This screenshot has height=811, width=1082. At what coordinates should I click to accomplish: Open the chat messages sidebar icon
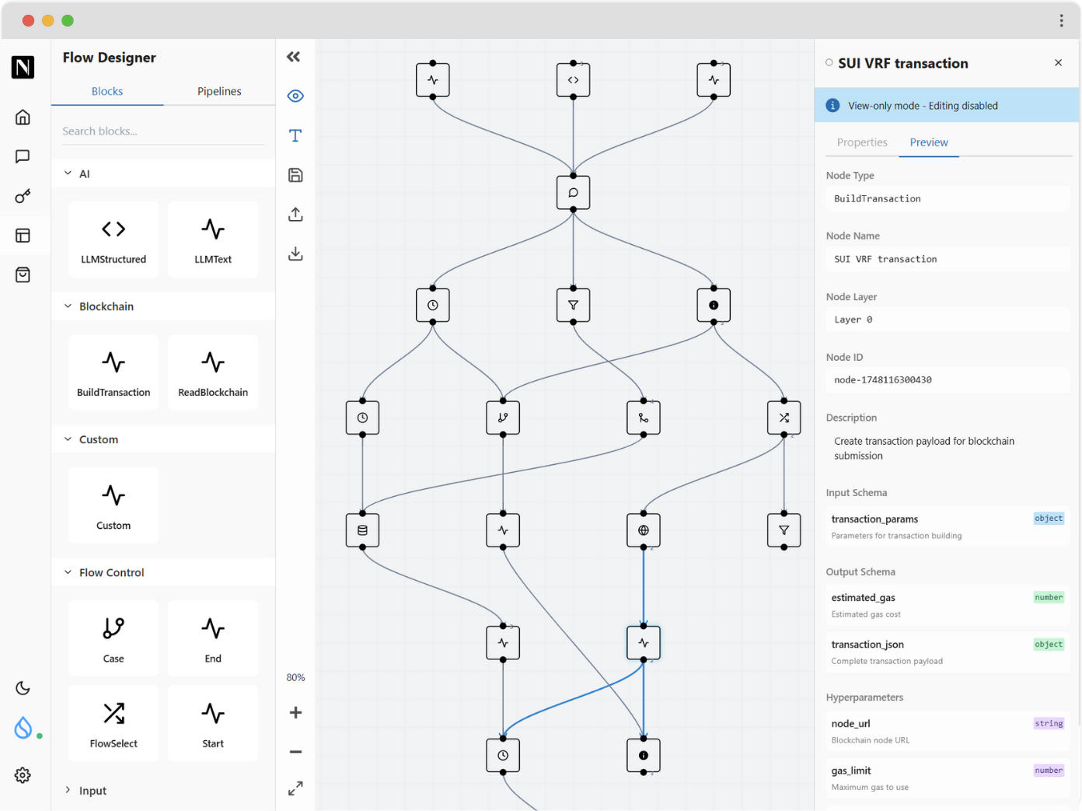23,156
